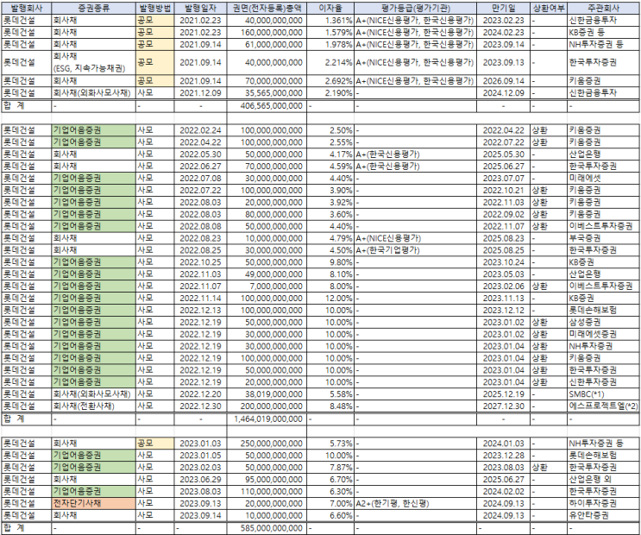The height and width of the screenshot is (535, 641).
Task: Select the 2022.12.30 issue date cell
Action: tap(200, 406)
